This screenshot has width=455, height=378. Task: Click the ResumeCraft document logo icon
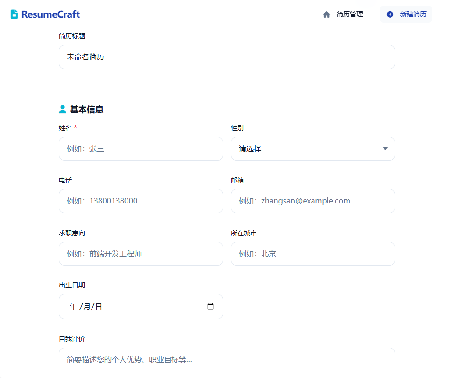point(14,14)
